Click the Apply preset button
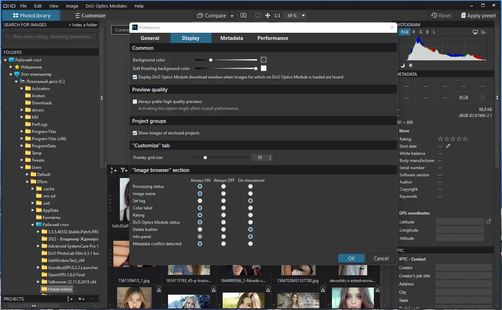Viewport: 502px width, 310px height. pyautogui.click(x=478, y=15)
